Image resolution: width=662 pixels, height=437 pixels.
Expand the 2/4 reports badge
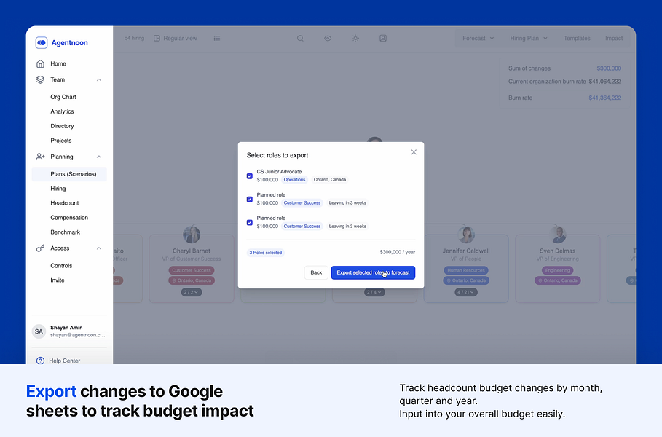[374, 292]
